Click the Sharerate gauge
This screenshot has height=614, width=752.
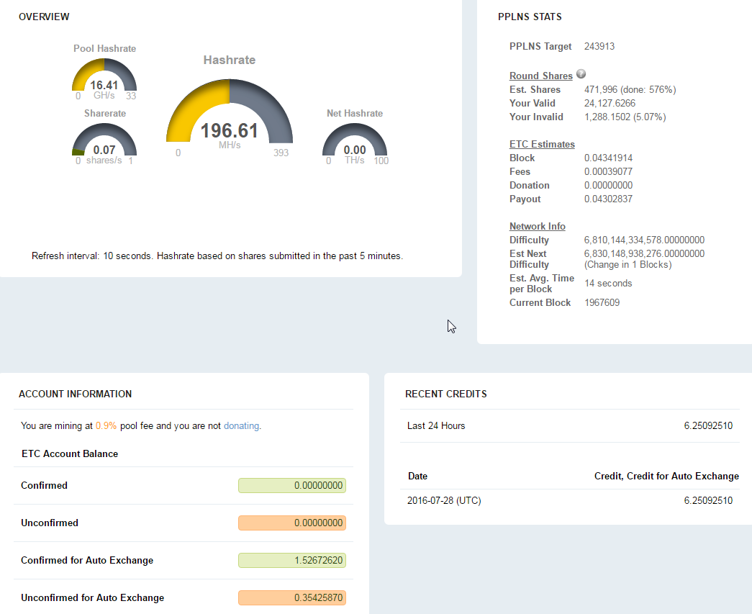104,142
